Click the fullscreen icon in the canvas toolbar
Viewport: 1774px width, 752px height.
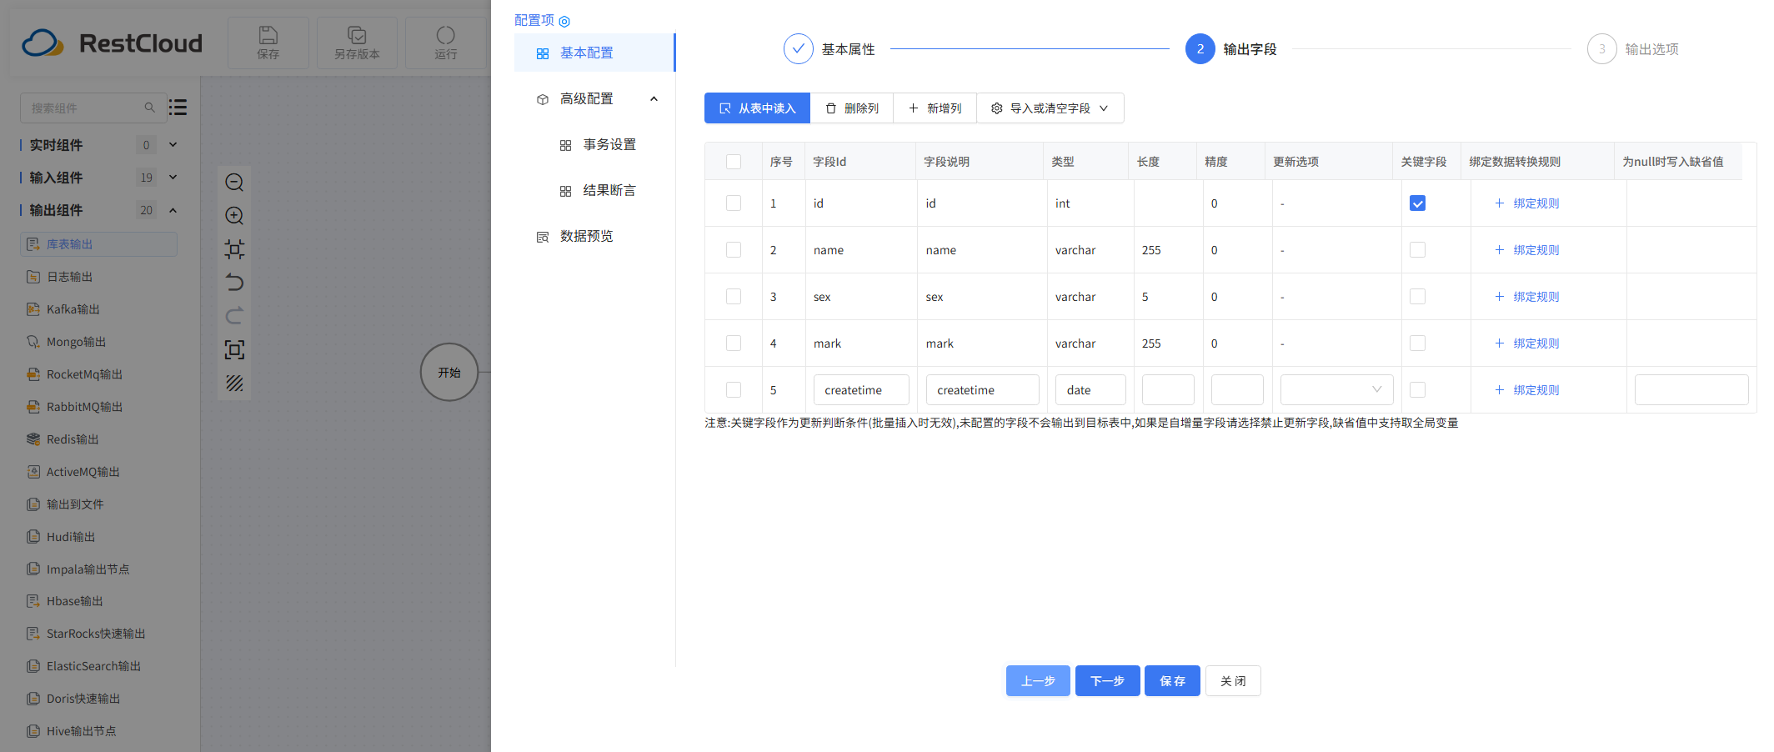pos(234,349)
